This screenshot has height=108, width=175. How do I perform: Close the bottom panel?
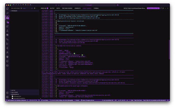[168, 8]
